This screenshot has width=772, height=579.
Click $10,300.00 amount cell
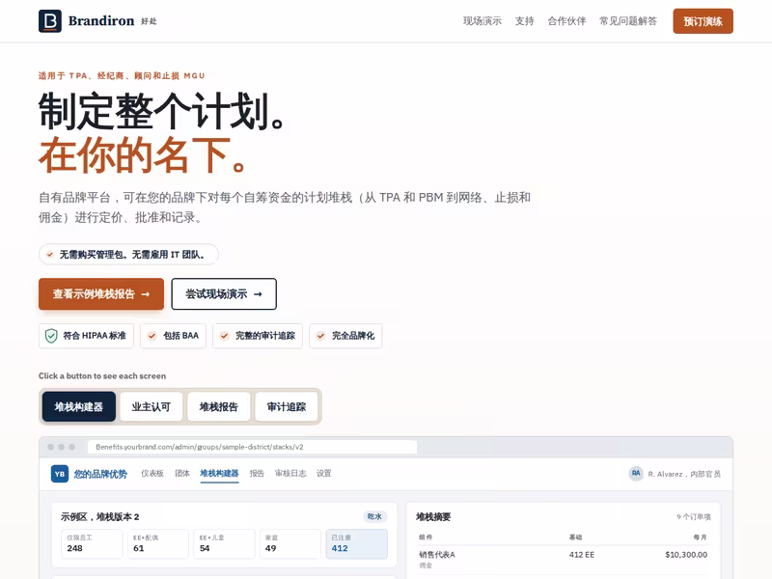[x=686, y=555]
